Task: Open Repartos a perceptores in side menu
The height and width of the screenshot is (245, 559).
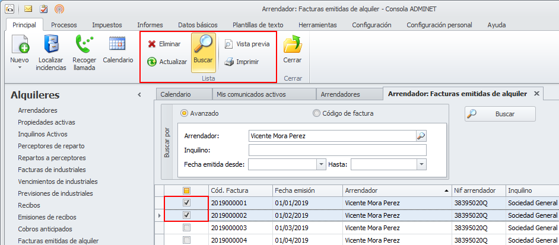Action: (x=52, y=158)
